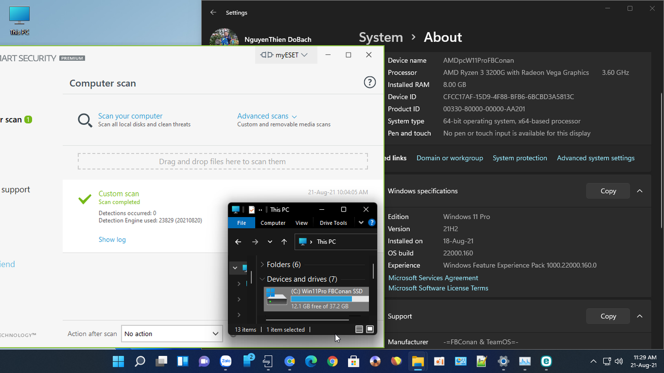Image resolution: width=664 pixels, height=373 pixels.
Task: Collapse the Devices and drives group
Action: click(x=262, y=279)
